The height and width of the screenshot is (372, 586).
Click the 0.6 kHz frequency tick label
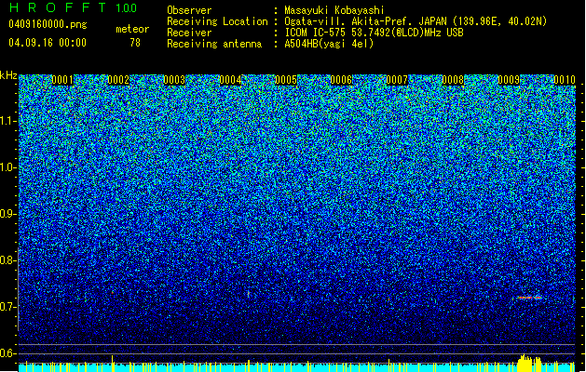pos(8,353)
